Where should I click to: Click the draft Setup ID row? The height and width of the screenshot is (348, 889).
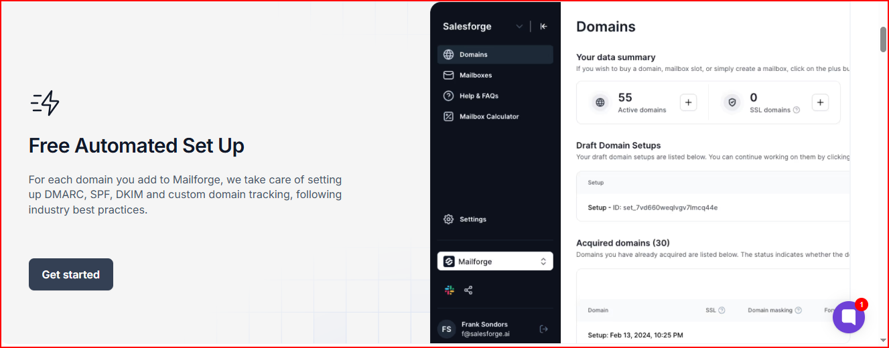(x=713, y=207)
